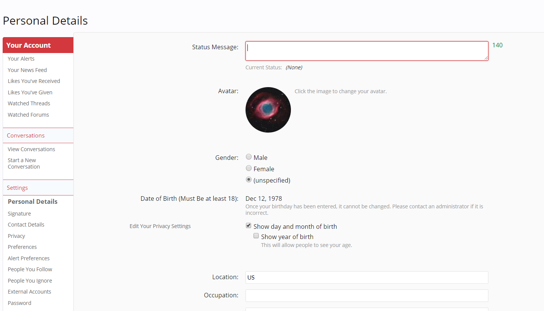
Task: Open Edit Your Privacy Settings link
Action: click(160, 226)
